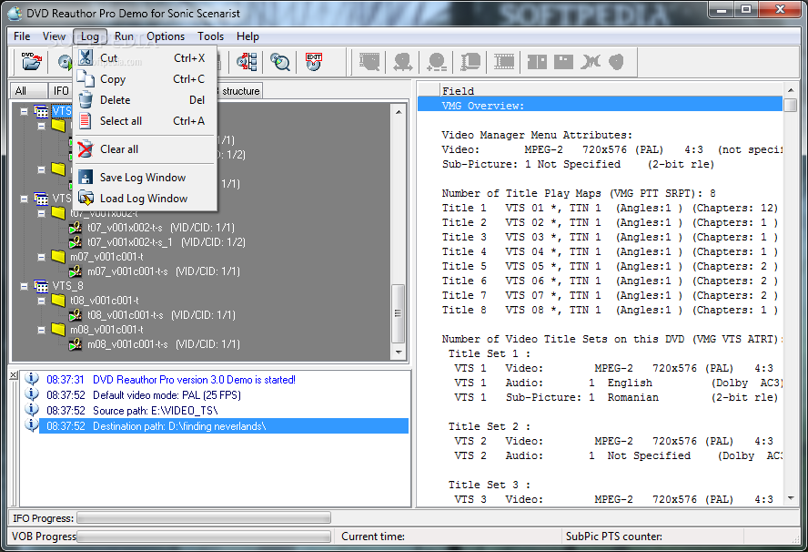This screenshot has height=552, width=808.
Task: Collapse the m08_v001c001-t folder node
Action: (41, 330)
